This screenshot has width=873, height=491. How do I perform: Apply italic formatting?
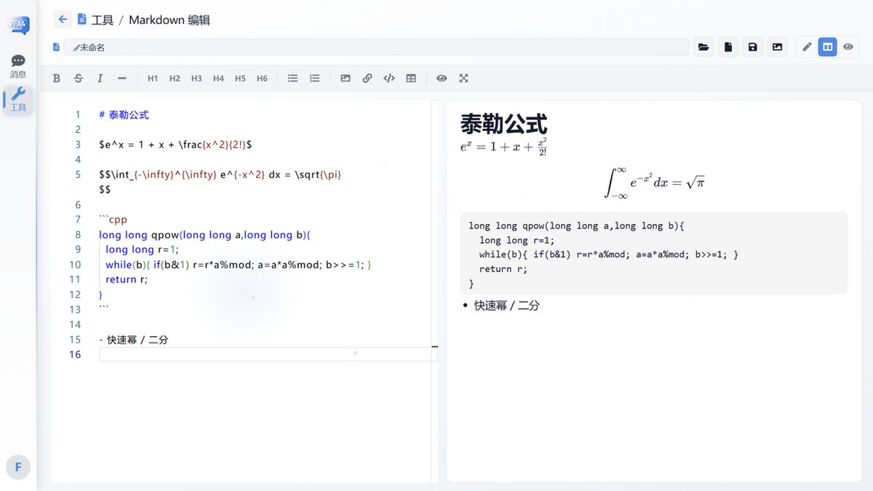pos(100,79)
